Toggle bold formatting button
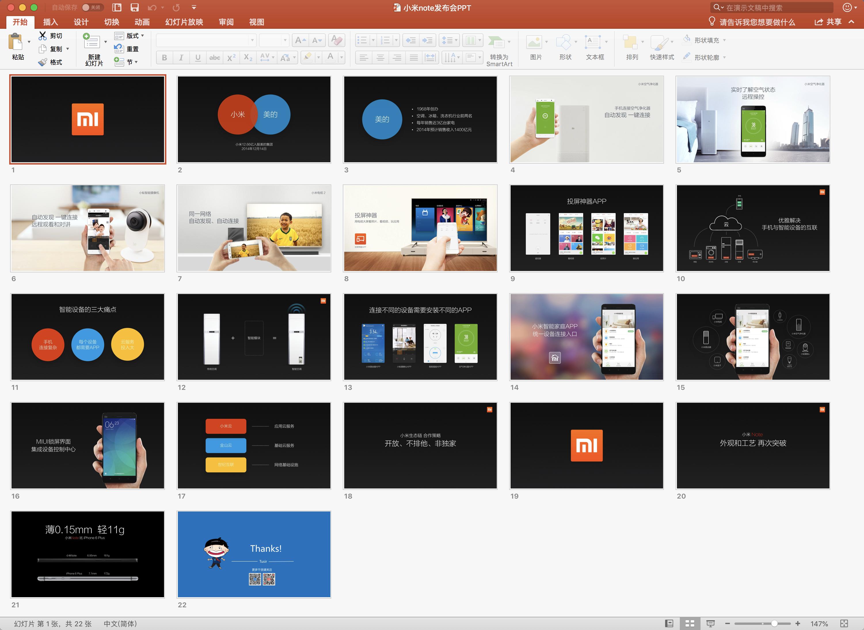 (164, 58)
